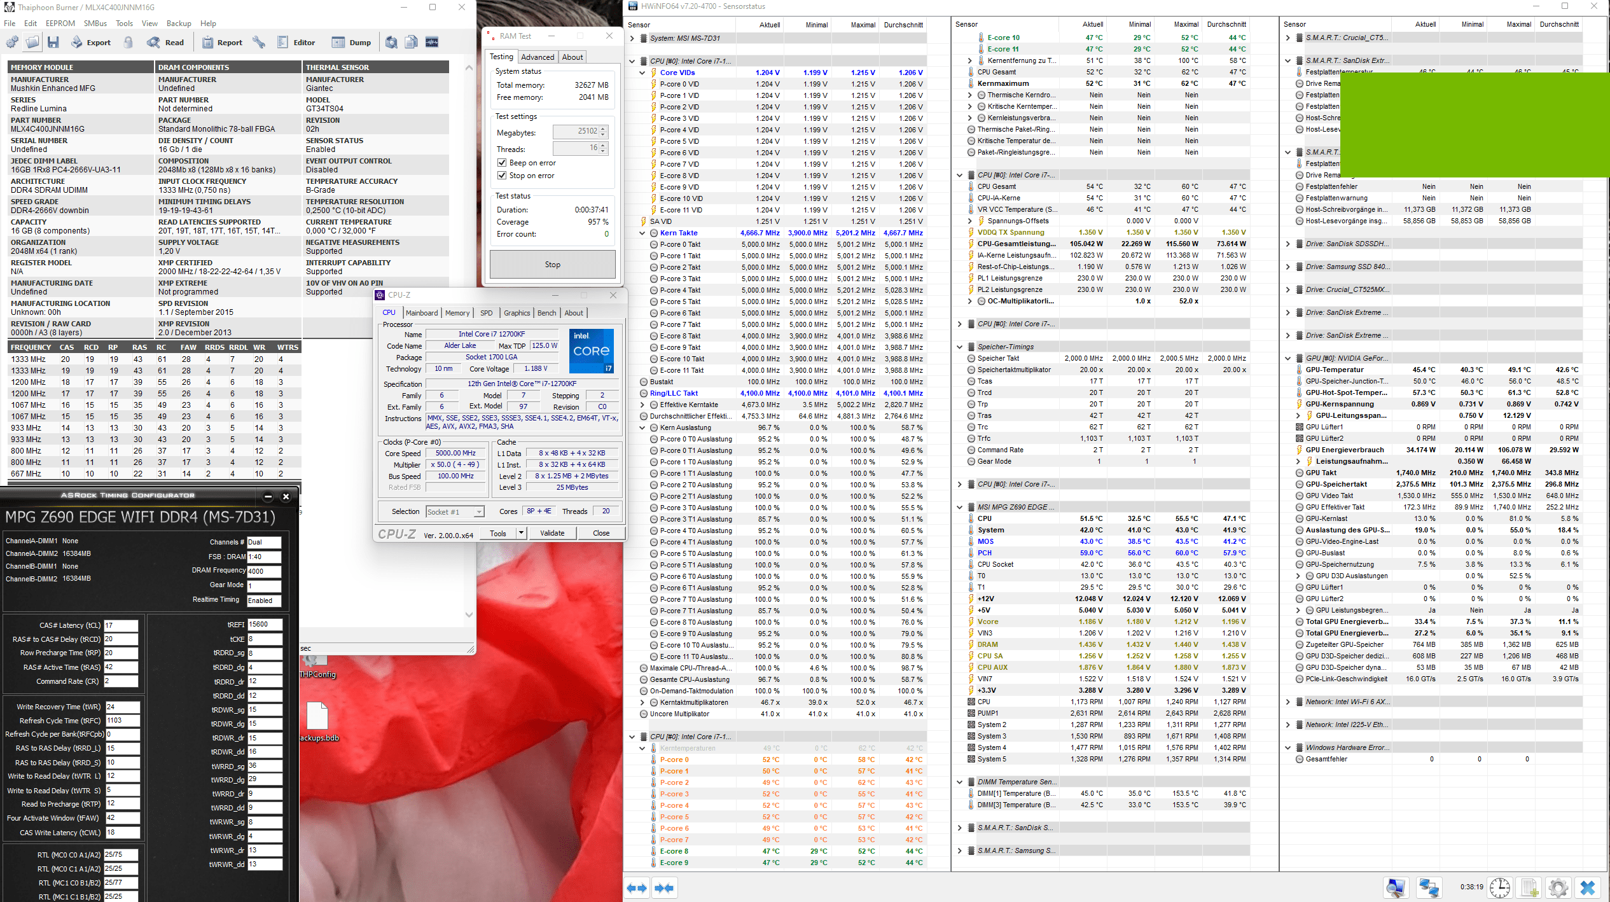Click the save floppy disk icon in Thaiphoon Burner
This screenshot has height=902, width=1610.
53,43
